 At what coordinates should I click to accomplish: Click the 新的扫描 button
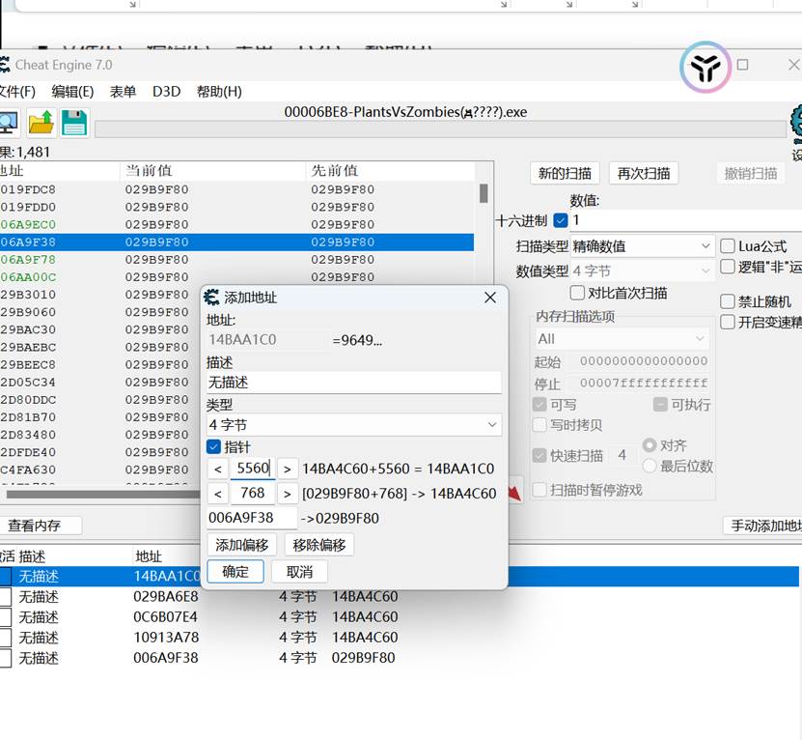pos(565,174)
